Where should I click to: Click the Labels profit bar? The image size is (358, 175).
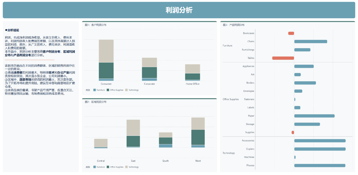click(x=297, y=108)
